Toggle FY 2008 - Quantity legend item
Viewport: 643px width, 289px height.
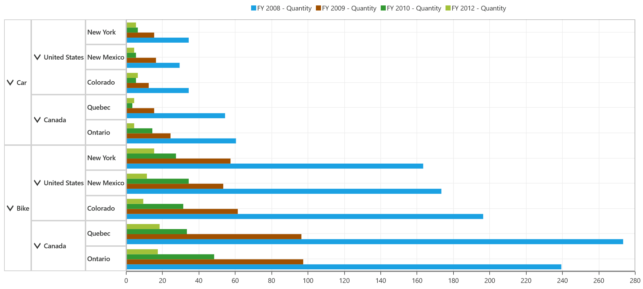[x=281, y=8]
